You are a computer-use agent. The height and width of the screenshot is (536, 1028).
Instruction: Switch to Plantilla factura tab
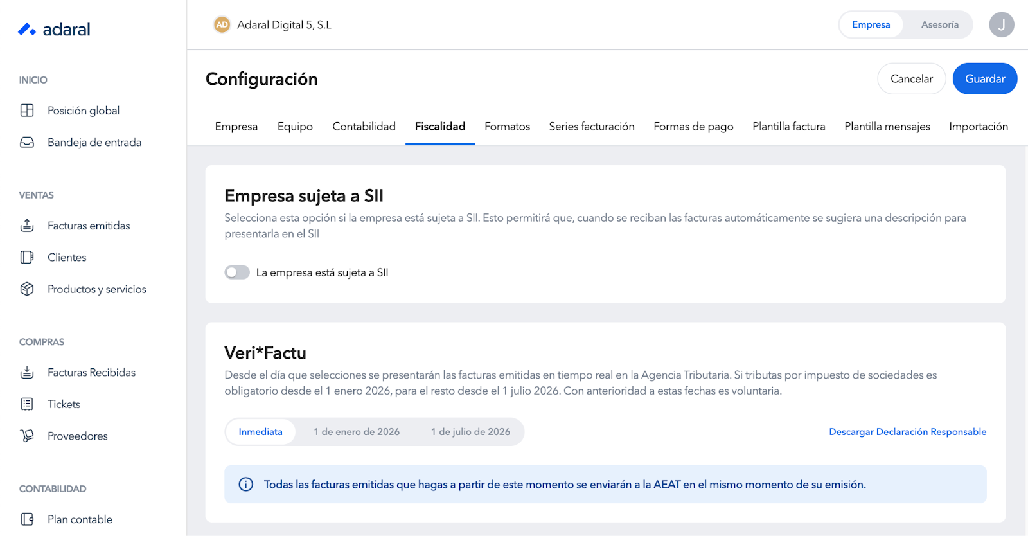tap(789, 127)
